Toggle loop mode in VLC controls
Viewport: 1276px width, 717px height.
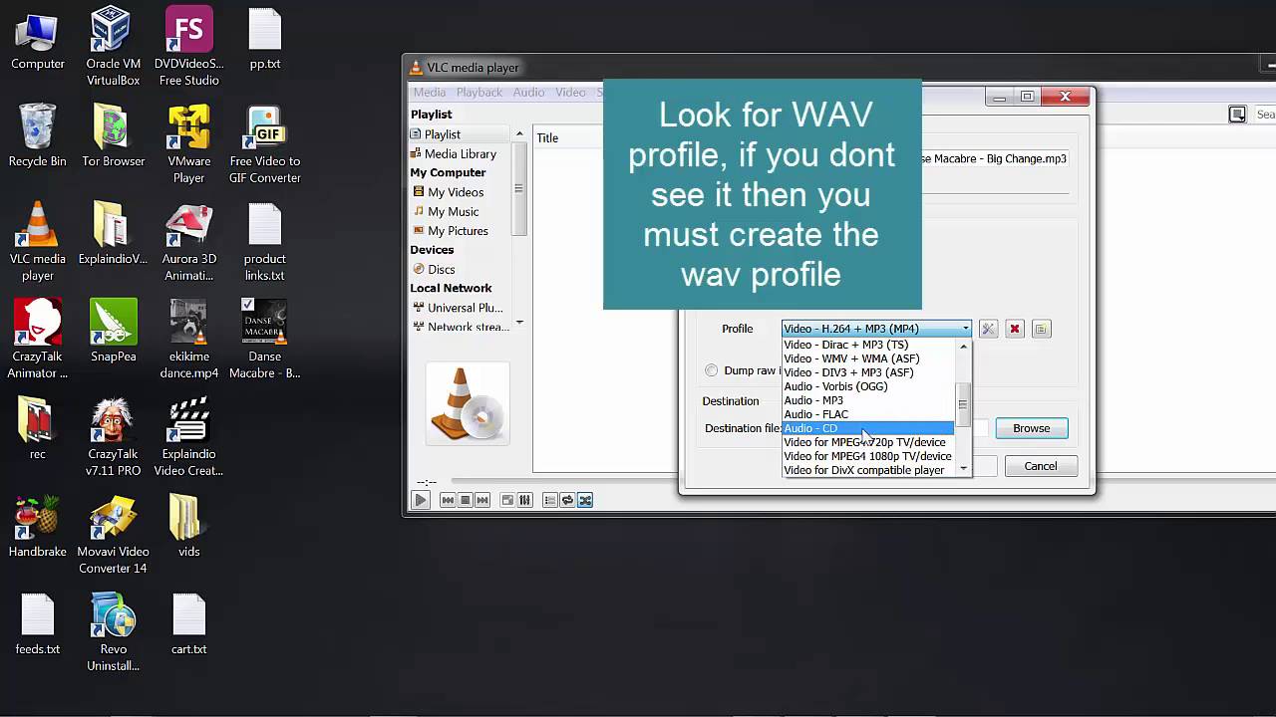pos(567,500)
